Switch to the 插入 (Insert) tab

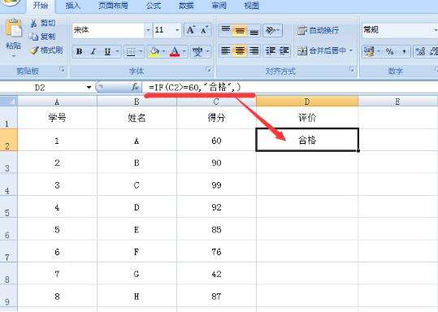coord(73,6)
